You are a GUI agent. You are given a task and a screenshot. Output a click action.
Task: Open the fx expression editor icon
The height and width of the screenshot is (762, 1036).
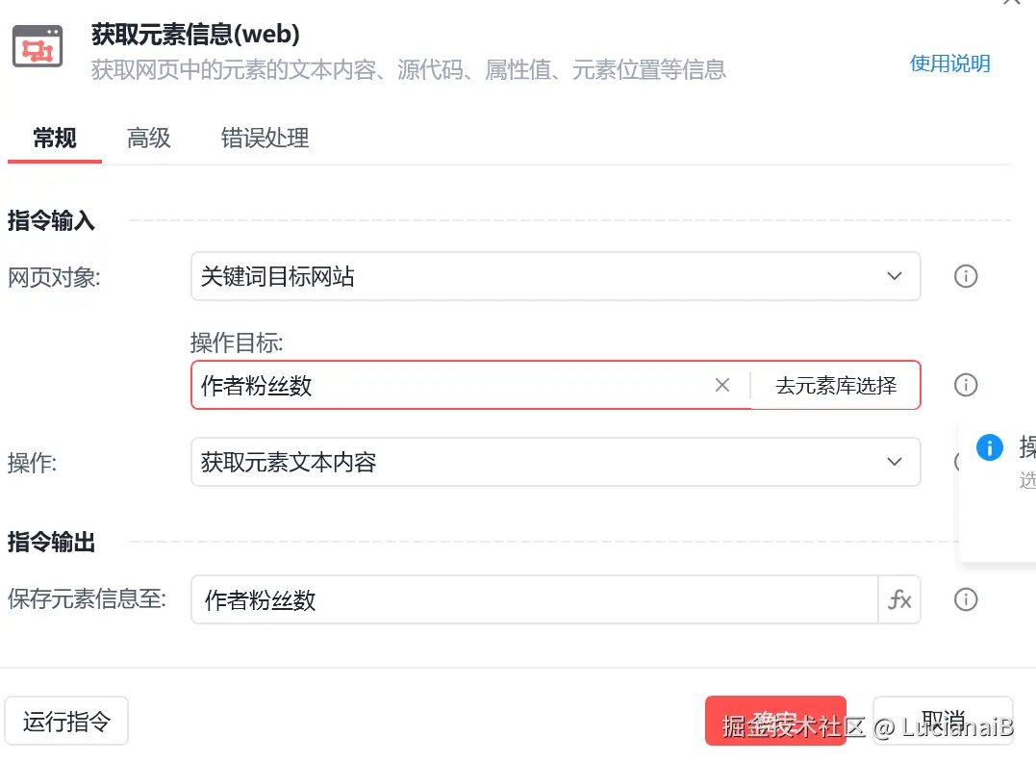coord(899,599)
